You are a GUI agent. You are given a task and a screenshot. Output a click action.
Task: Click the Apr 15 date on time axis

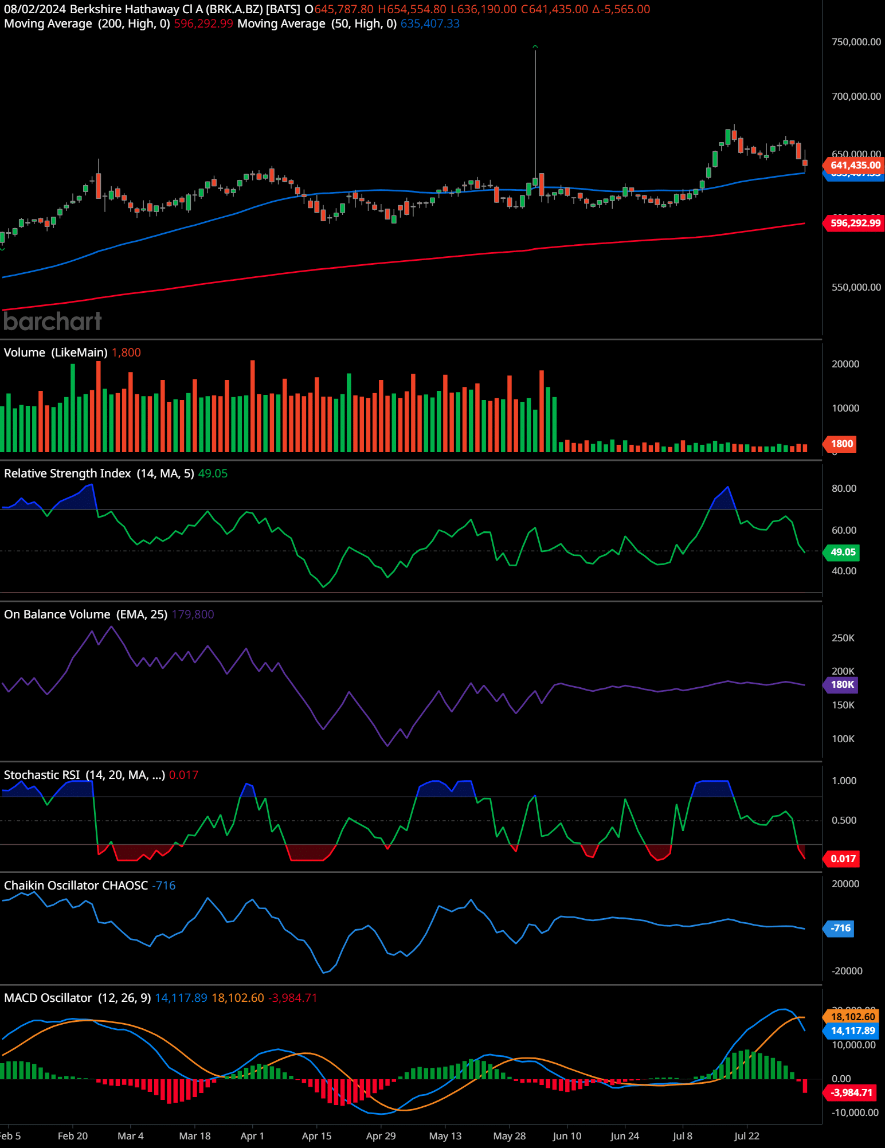point(316,1136)
